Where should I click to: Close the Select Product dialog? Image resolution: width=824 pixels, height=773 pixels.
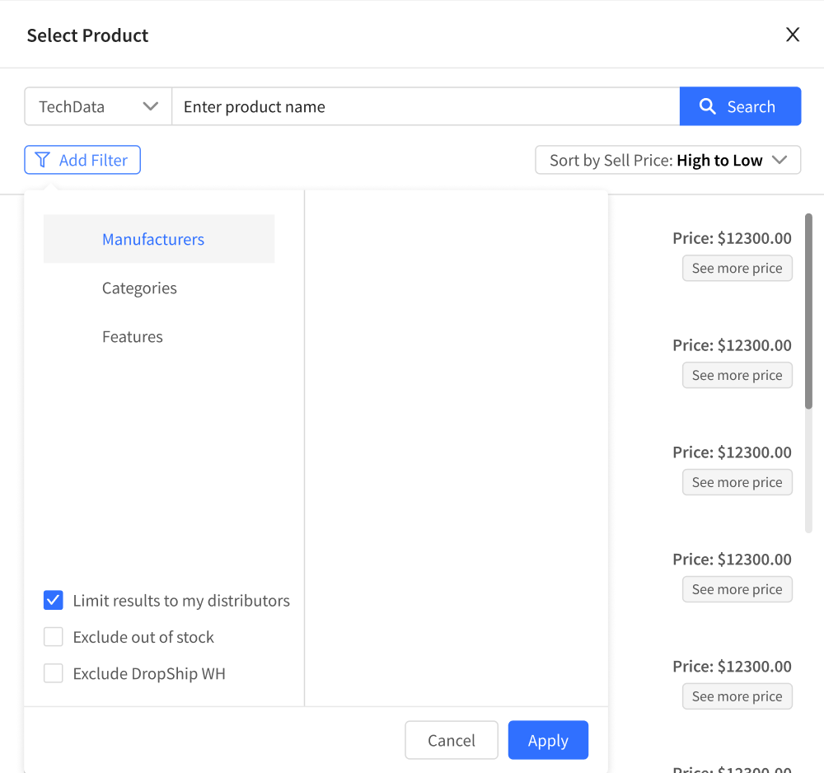point(793,35)
